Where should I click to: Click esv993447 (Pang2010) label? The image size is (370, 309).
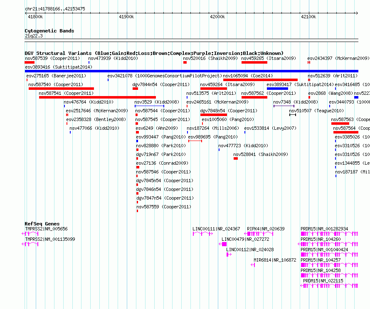(161, 137)
